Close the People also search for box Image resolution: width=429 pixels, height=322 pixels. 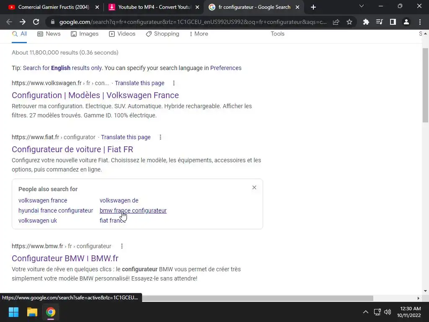click(254, 187)
